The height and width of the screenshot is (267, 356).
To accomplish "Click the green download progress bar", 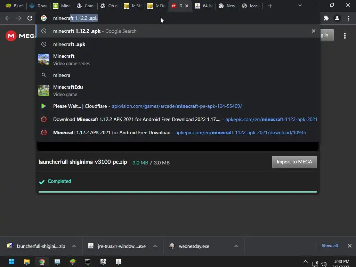I will (178, 192).
